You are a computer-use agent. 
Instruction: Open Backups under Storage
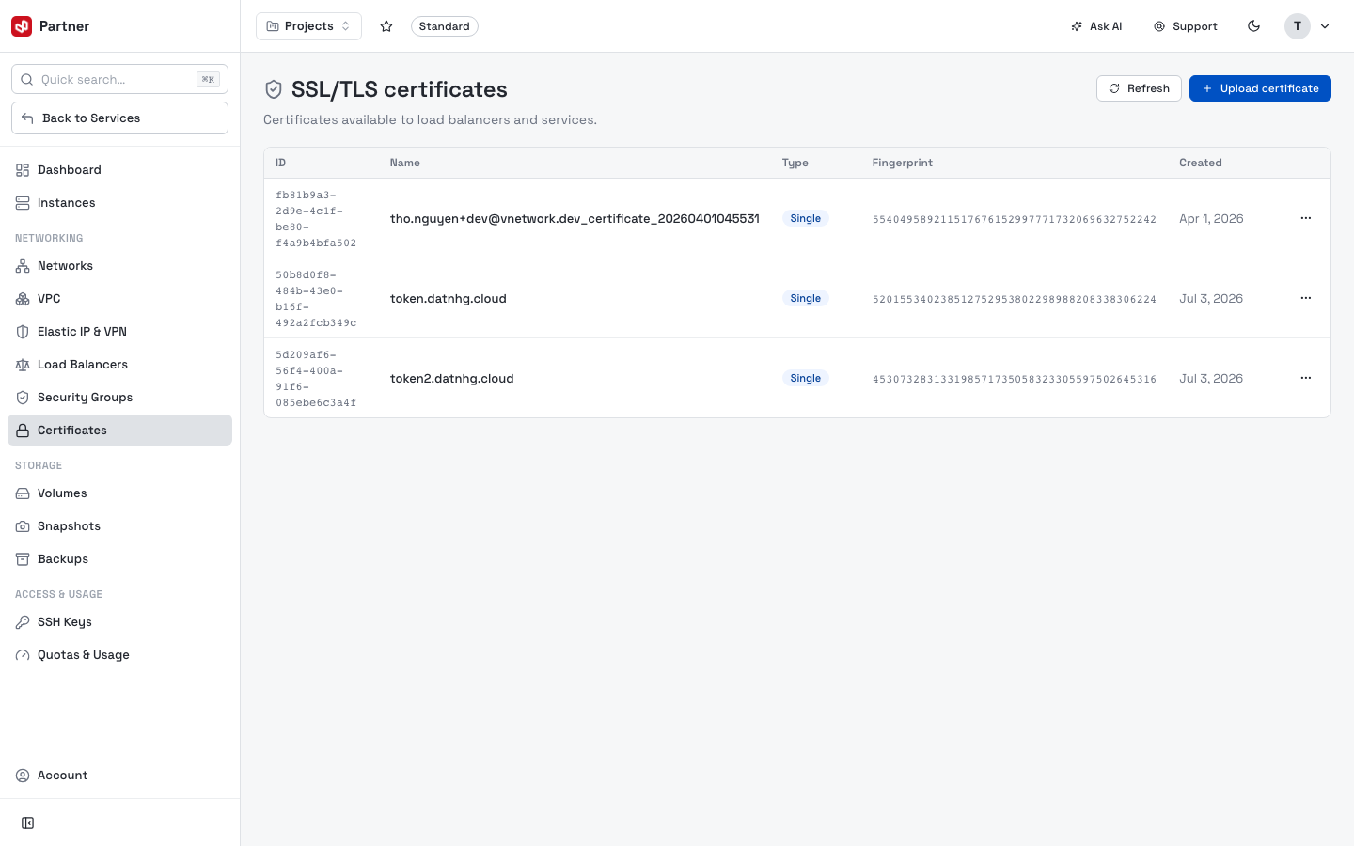(x=119, y=559)
